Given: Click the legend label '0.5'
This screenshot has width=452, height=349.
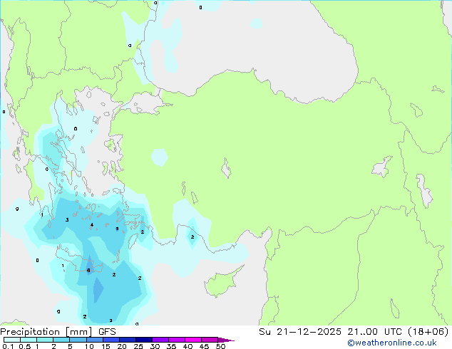Looking at the screenshot, I should [x=25, y=346].
